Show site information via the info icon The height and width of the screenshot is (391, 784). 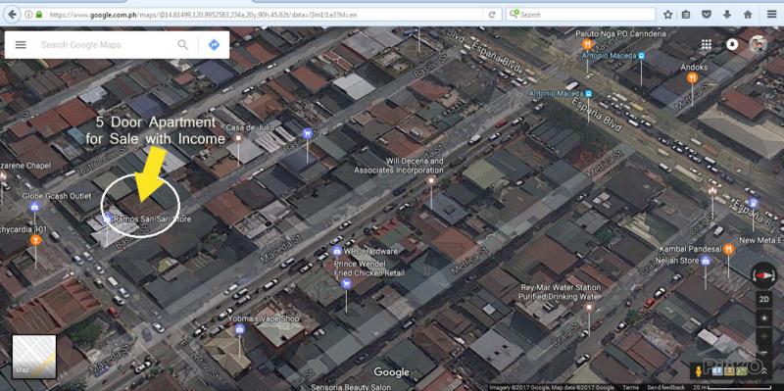point(28,15)
